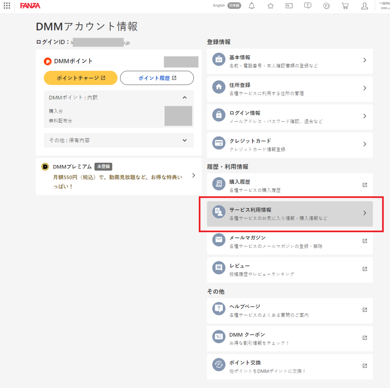Go to the FANZA logo homepage

pyautogui.click(x=30, y=6)
